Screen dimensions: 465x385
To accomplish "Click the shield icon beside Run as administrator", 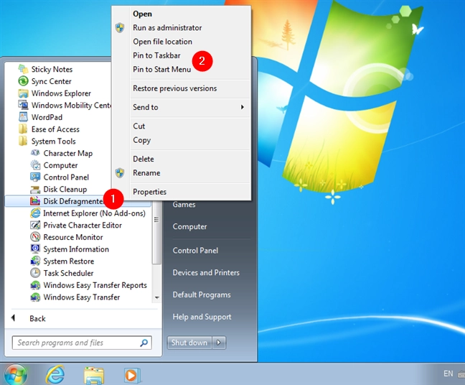I will (120, 27).
